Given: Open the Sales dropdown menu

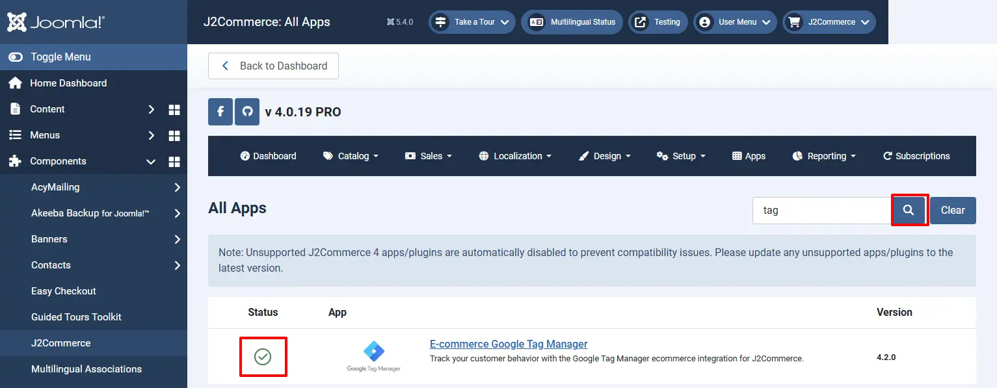Looking at the screenshot, I should tap(428, 156).
